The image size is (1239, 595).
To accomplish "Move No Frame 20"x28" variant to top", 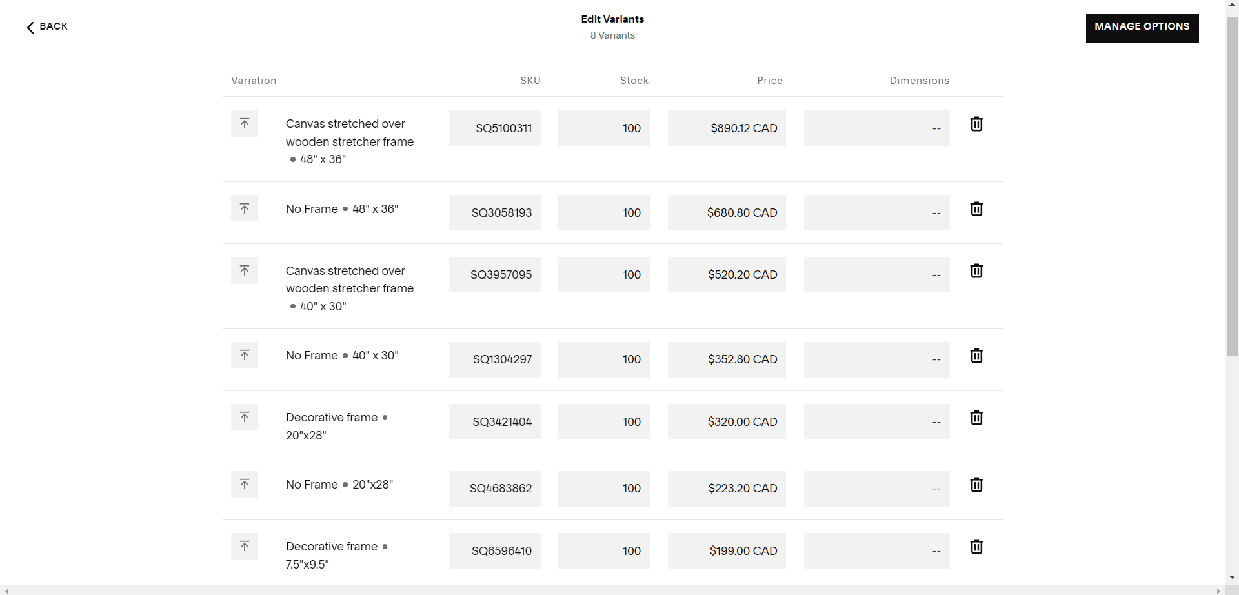I will tap(245, 484).
